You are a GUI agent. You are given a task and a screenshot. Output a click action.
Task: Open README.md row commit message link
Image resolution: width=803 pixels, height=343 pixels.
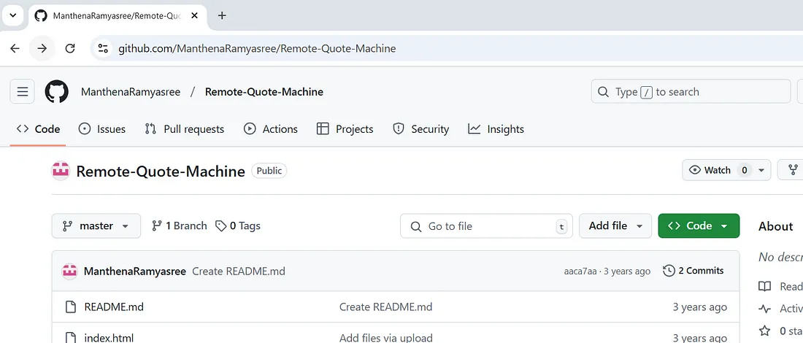click(x=385, y=307)
